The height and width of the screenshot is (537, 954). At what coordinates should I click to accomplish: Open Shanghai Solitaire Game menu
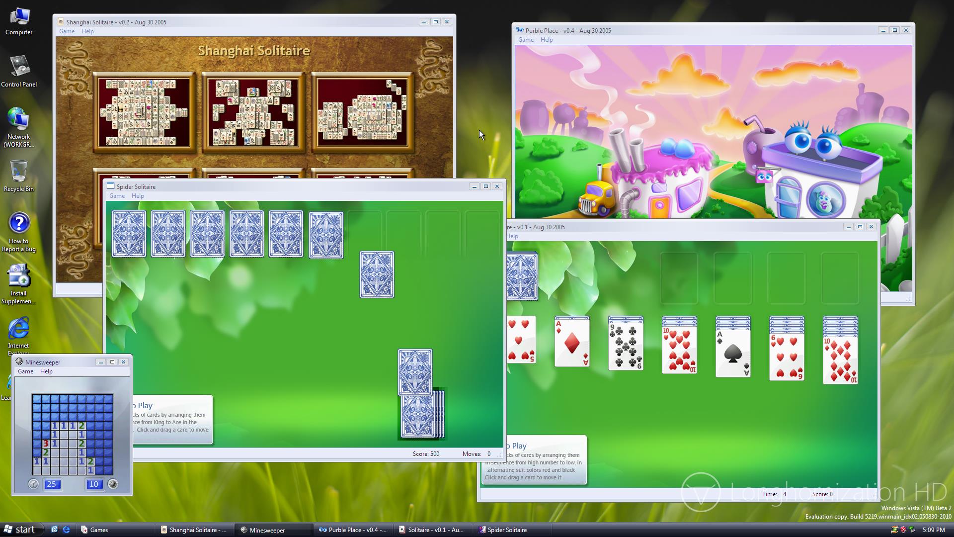(x=67, y=31)
